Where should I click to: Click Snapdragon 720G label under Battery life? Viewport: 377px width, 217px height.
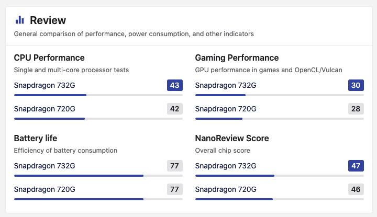pyautogui.click(x=45, y=189)
